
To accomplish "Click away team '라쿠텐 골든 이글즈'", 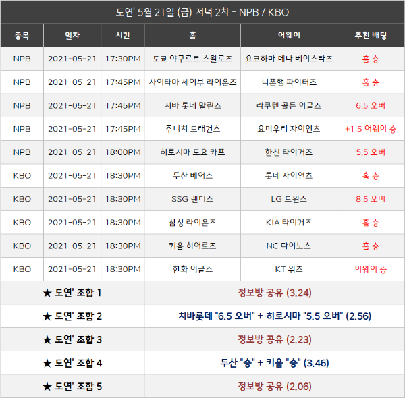I will coord(289,105).
